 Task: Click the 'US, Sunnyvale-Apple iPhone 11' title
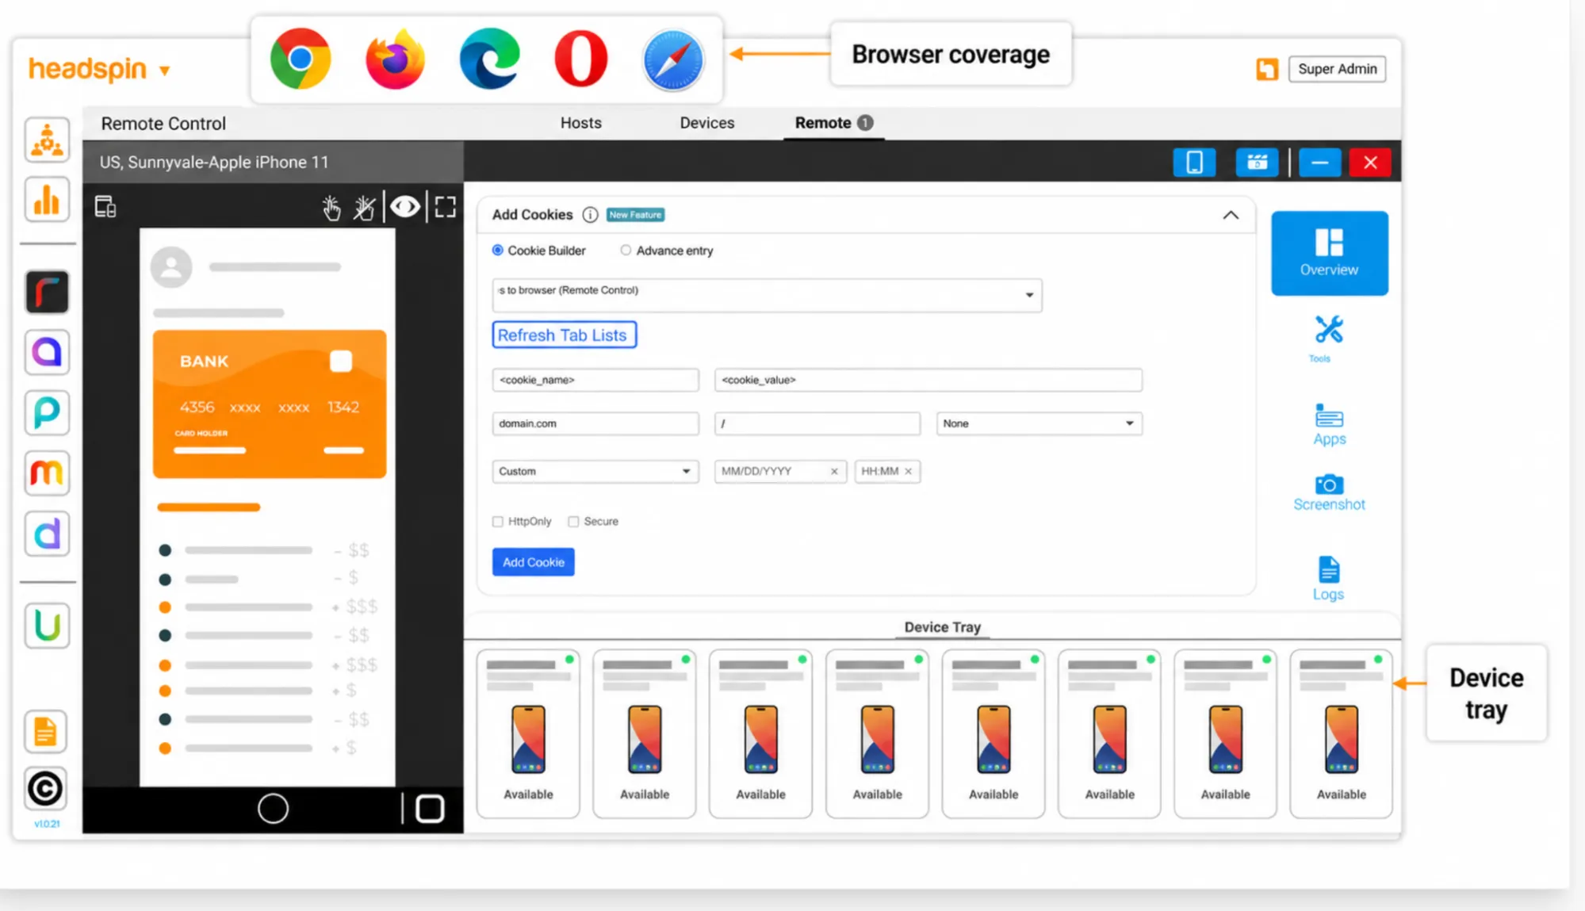point(214,163)
